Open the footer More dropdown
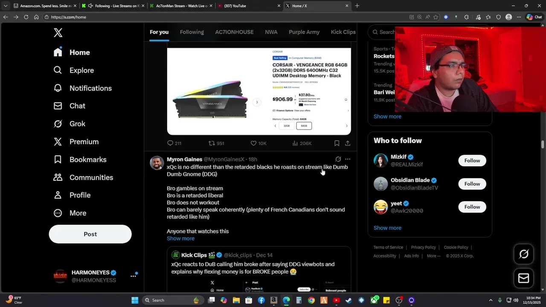The image size is (546, 307). tap(434, 256)
